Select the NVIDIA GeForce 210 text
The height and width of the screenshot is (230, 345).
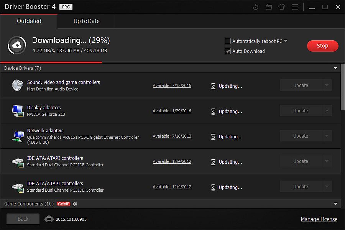click(46, 114)
